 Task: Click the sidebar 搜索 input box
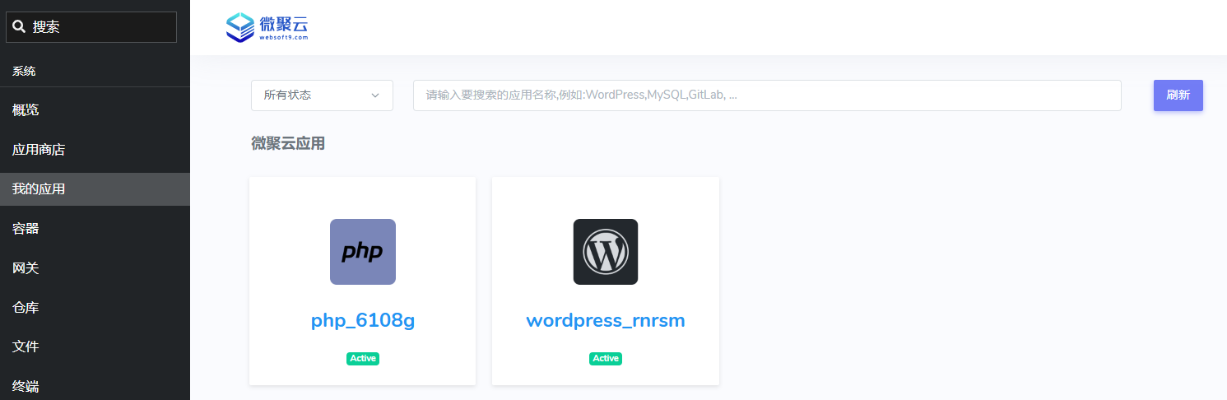click(x=100, y=27)
